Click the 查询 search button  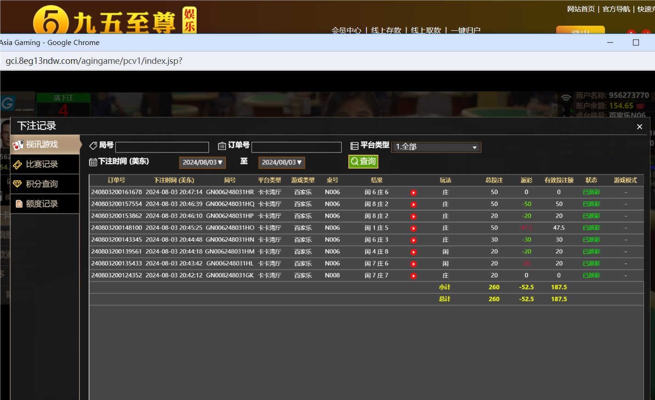pyautogui.click(x=363, y=161)
